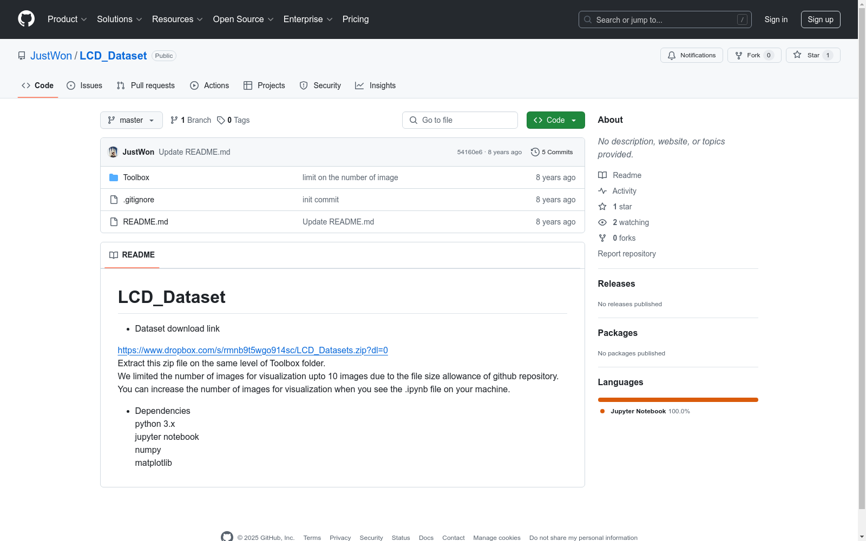
Task: Switch to the Insights tab
Action: (x=376, y=85)
